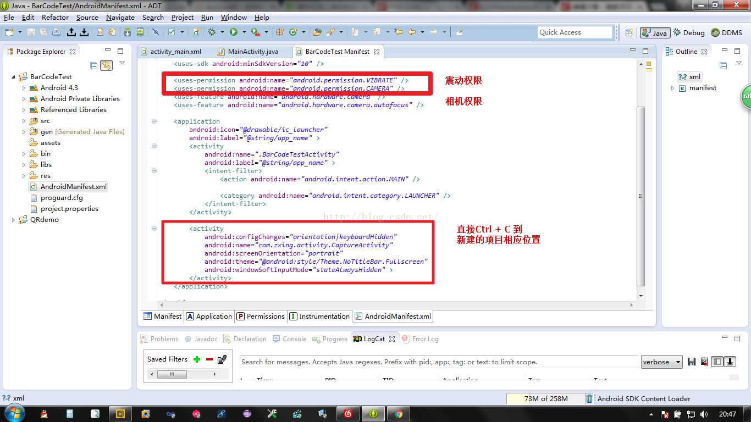Select project.properties file
751x422 pixels.
click(x=64, y=209)
